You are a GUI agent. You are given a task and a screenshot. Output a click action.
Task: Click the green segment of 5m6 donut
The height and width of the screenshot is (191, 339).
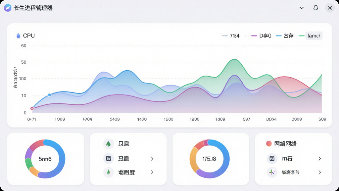[28, 163]
